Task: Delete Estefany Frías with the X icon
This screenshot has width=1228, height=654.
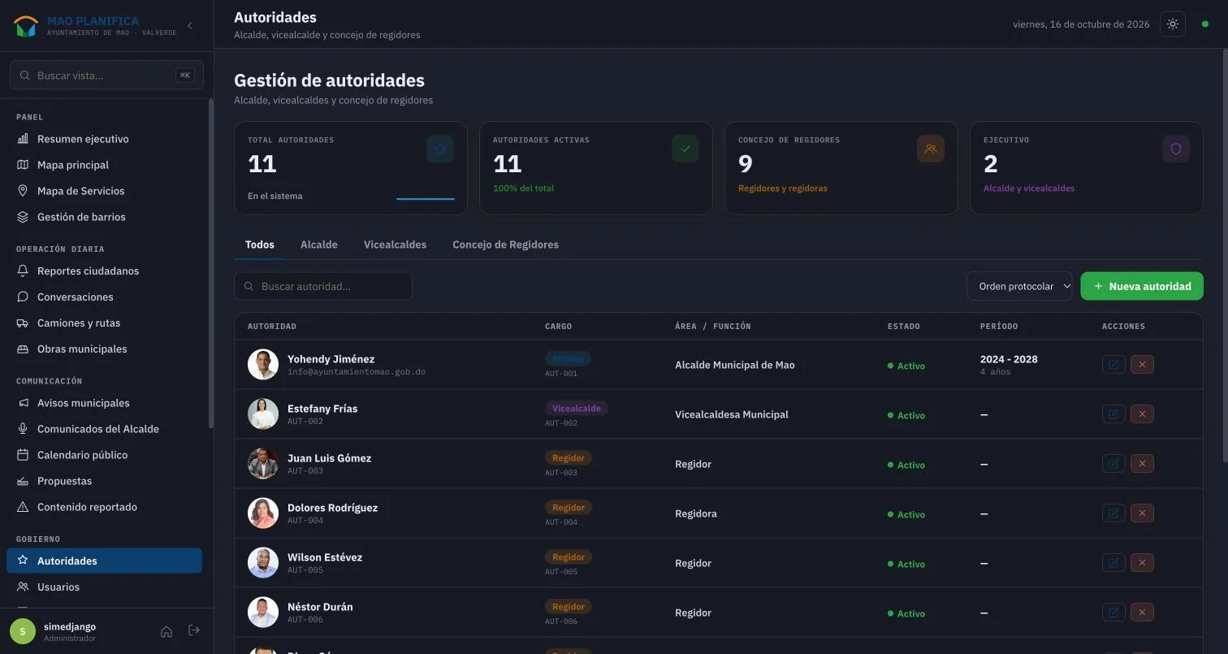Action: tap(1142, 414)
